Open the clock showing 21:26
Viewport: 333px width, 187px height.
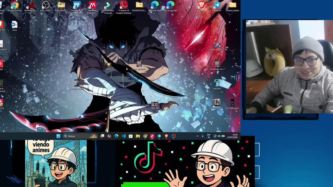(x=232, y=136)
